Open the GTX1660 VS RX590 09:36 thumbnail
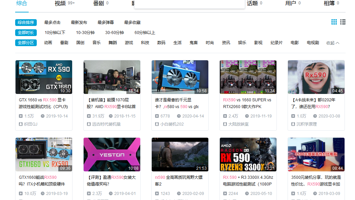The image size is (355, 200). tap(44, 155)
